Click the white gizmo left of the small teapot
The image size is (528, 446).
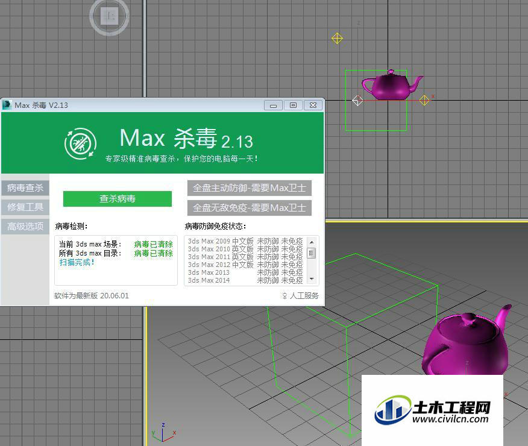coord(357,100)
